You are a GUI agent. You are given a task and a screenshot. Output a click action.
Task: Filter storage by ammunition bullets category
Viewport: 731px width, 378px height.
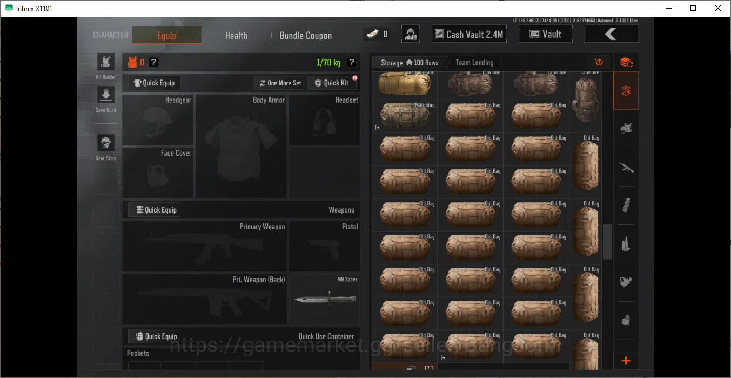pos(626,244)
